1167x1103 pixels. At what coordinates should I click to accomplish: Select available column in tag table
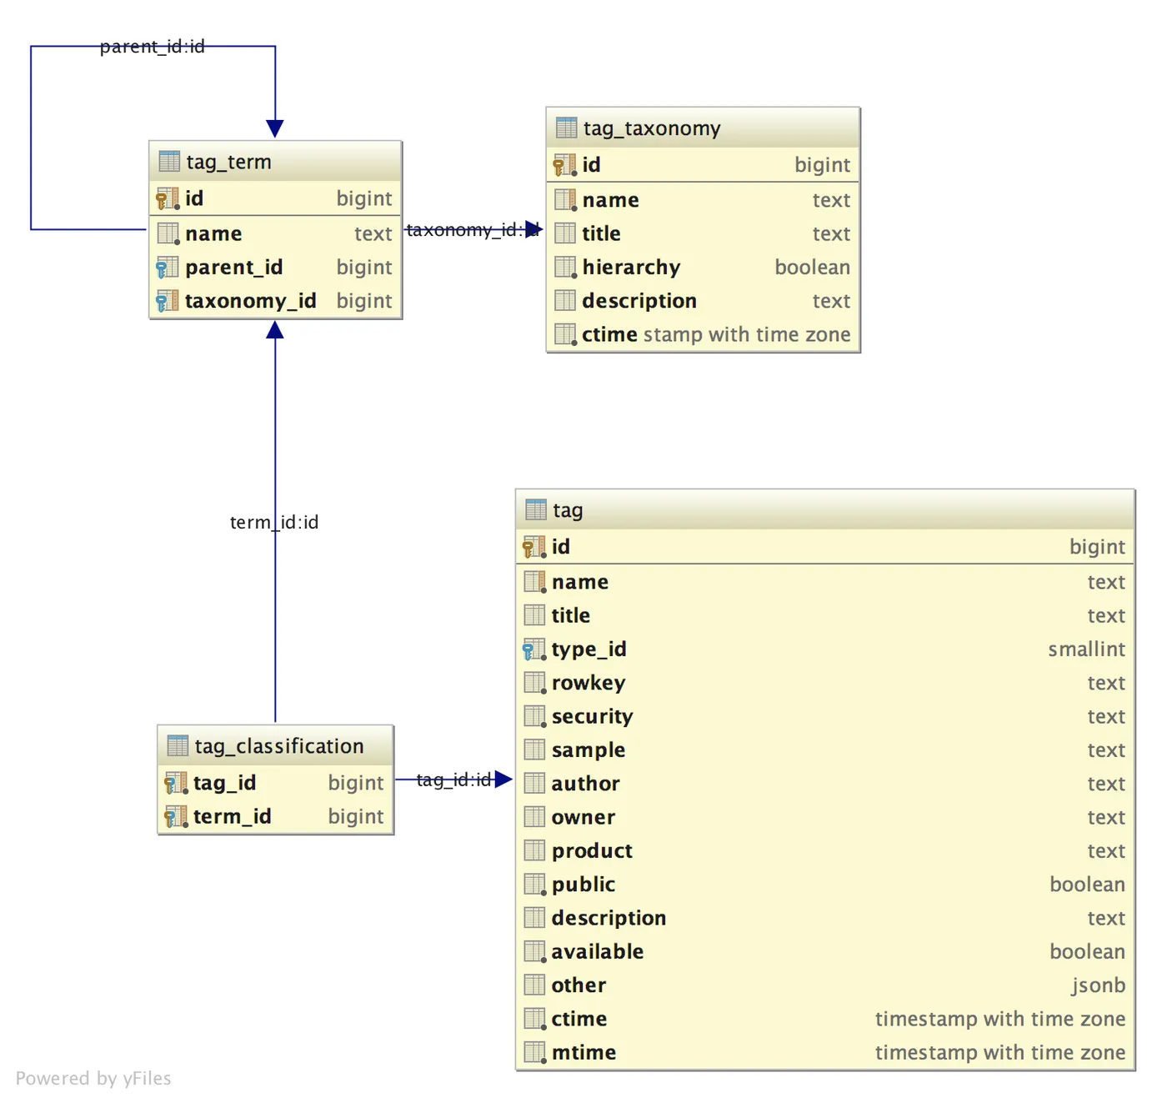pos(825,951)
